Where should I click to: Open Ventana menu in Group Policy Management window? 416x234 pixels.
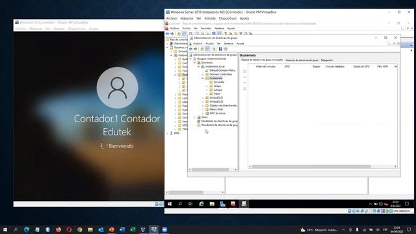pyautogui.click(x=228, y=44)
